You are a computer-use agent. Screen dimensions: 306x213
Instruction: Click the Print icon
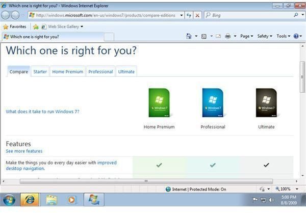(x=228, y=36)
